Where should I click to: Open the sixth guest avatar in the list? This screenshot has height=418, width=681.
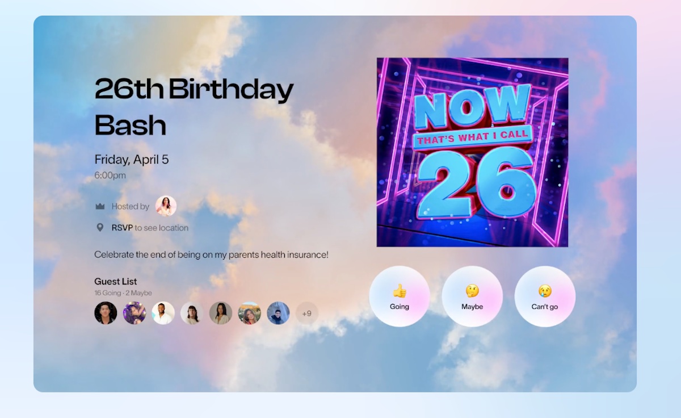click(x=249, y=313)
